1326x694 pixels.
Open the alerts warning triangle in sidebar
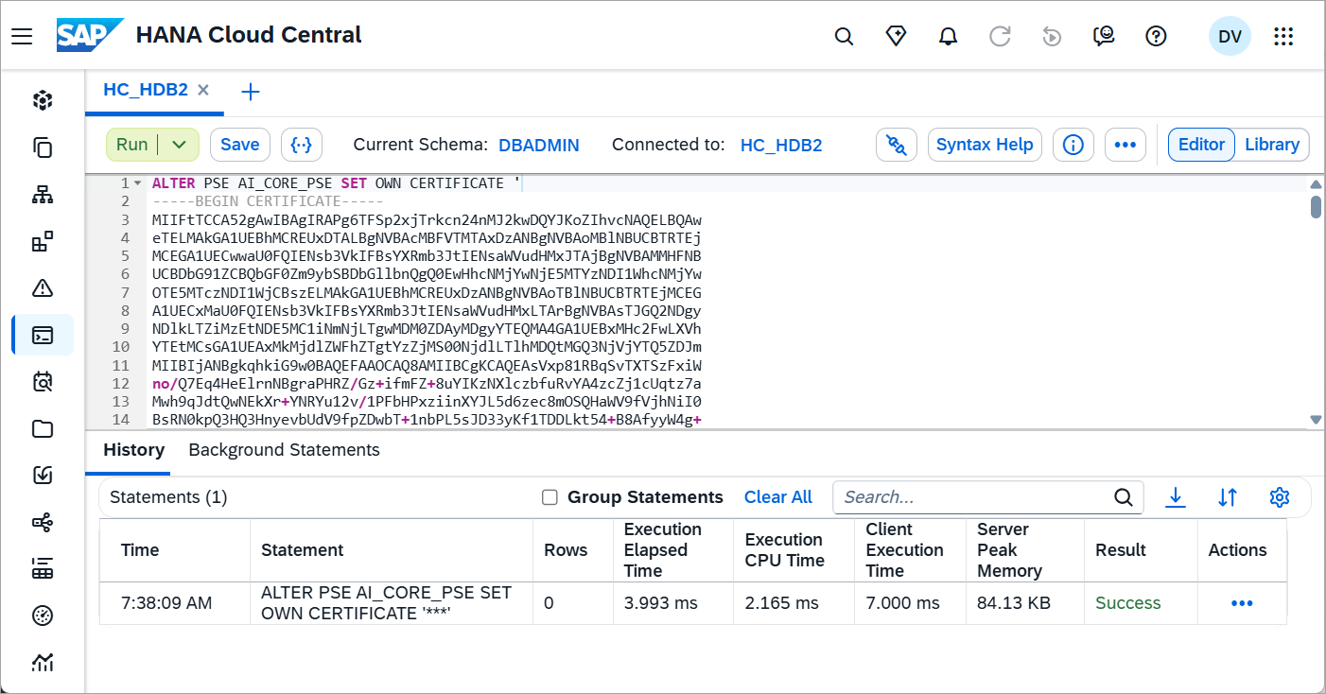coord(43,288)
